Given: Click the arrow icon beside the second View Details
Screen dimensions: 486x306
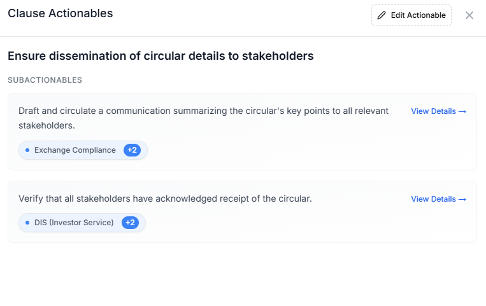Looking at the screenshot, I should [x=463, y=199].
